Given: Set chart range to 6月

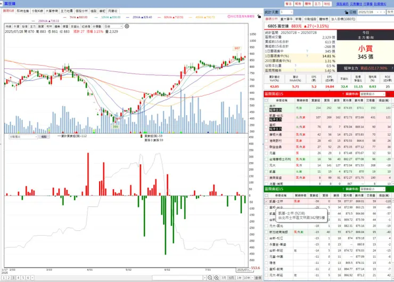Looking at the screenshot, I should (x=232, y=278).
